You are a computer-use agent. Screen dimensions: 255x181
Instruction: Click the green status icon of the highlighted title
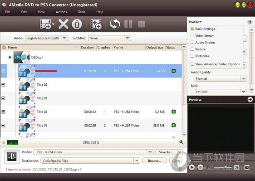[173, 71]
